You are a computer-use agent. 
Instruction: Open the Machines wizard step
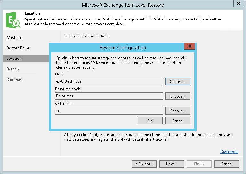[x=15, y=37]
